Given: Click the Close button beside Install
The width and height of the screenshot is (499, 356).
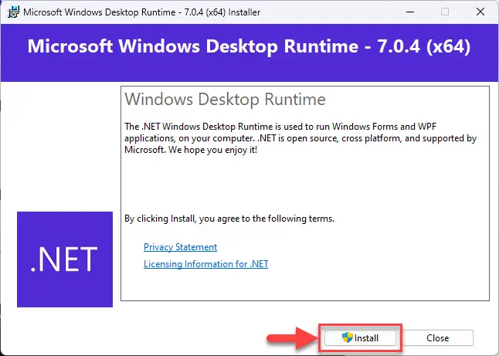Looking at the screenshot, I should pyautogui.click(x=438, y=337).
